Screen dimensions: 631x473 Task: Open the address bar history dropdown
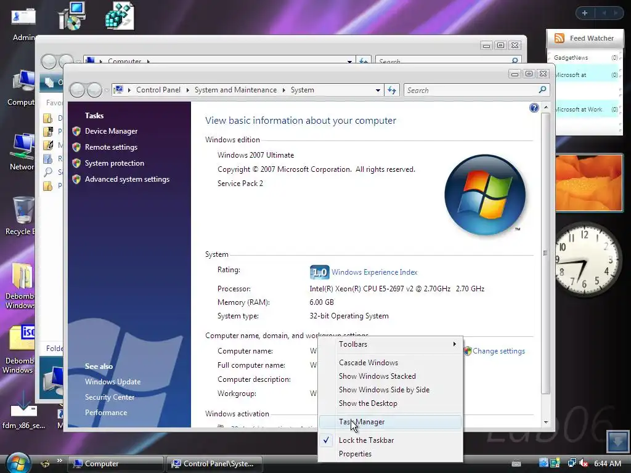pos(378,90)
